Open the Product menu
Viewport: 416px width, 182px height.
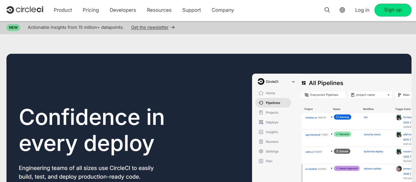coord(63,10)
